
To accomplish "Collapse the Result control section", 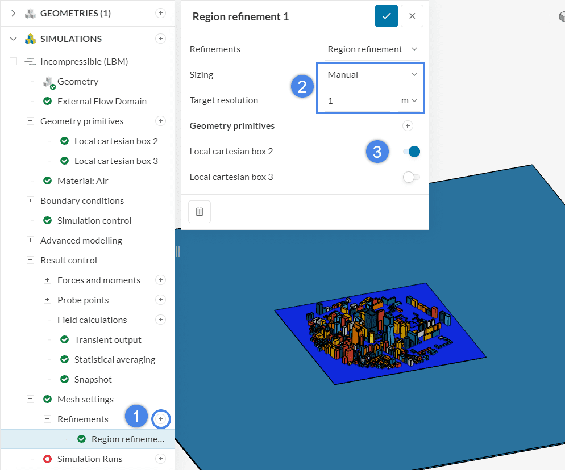I will click(30, 260).
